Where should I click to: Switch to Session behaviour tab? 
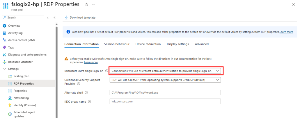[x=116, y=44]
